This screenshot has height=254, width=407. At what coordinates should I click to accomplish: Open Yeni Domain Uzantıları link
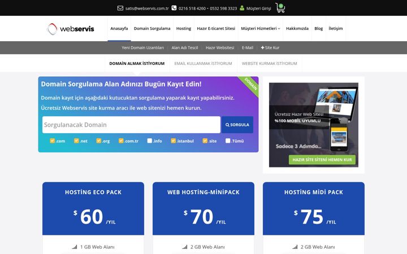pyautogui.click(x=143, y=47)
